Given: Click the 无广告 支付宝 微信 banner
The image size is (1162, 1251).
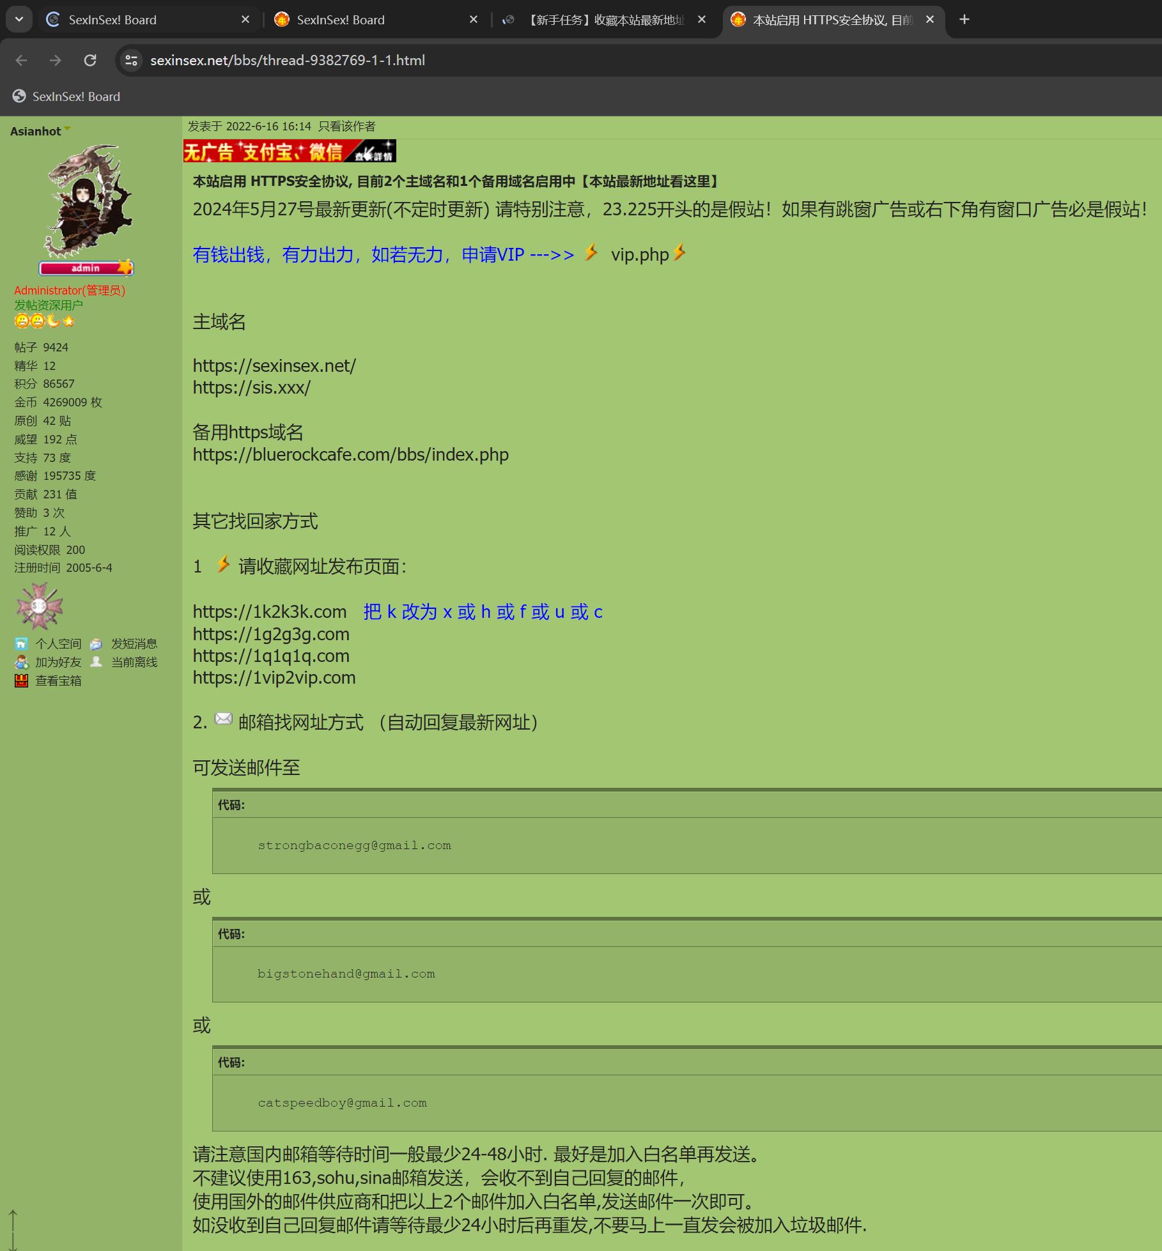Looking at the screenshot, I should (290, 151).
